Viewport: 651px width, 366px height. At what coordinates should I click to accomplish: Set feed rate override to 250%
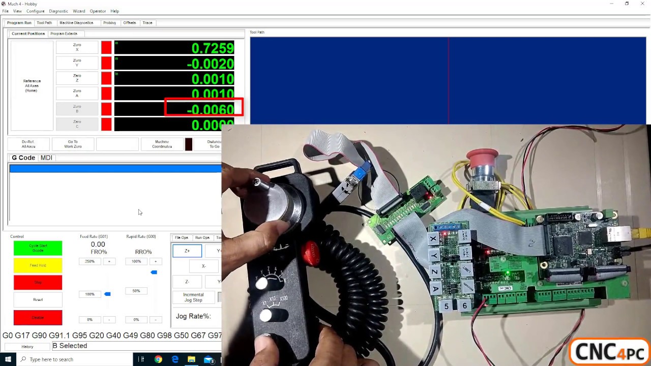[90, 261]
